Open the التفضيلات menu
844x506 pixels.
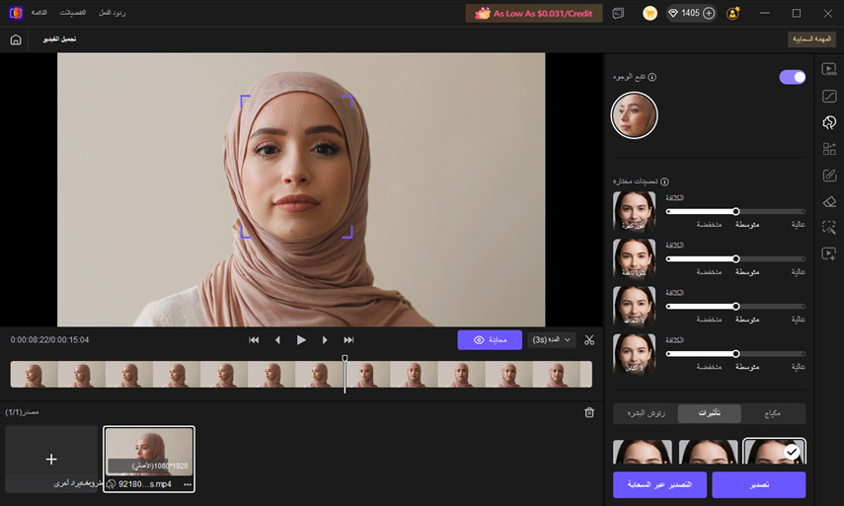point(73,13)
